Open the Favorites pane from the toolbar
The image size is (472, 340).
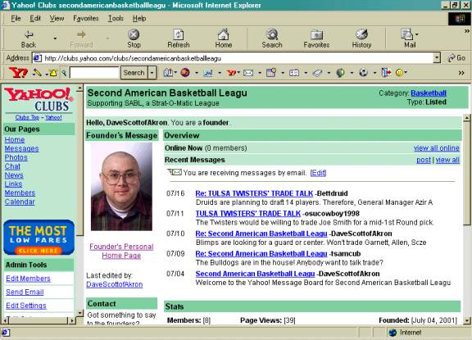pyautogui.click(x=316, y=39)
